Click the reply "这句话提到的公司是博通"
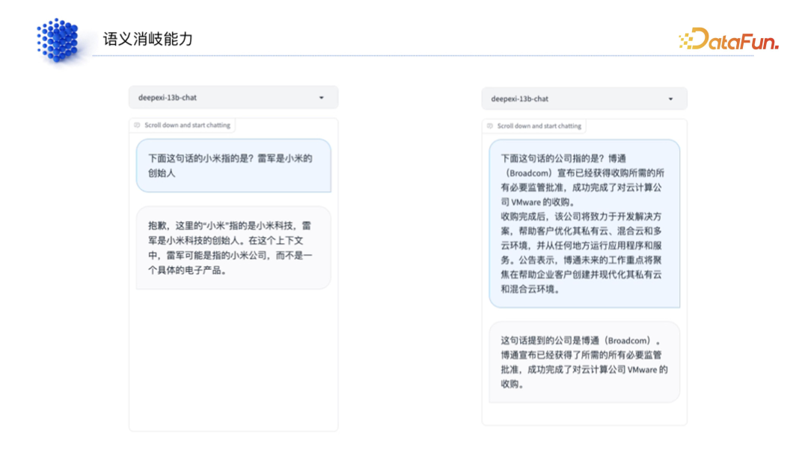 [584, 362]
